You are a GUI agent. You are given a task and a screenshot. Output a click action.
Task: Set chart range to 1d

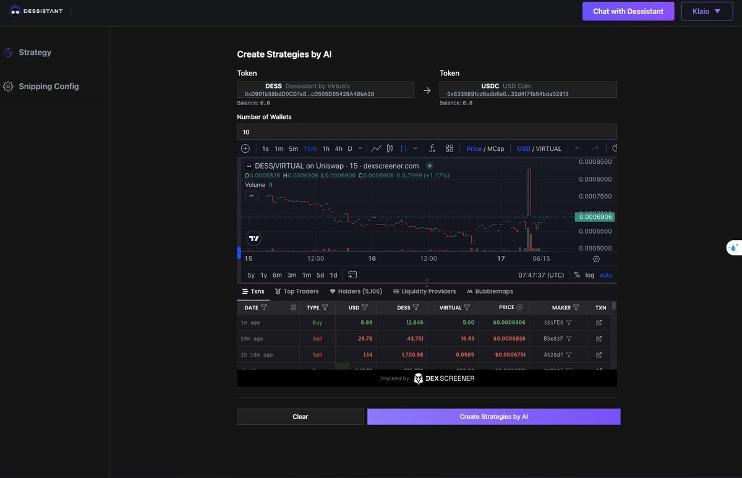click(x=333, y=275)
